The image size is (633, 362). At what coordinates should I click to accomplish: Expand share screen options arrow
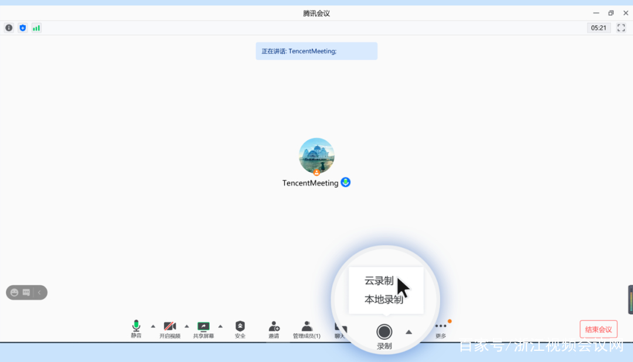coord(220,326)
